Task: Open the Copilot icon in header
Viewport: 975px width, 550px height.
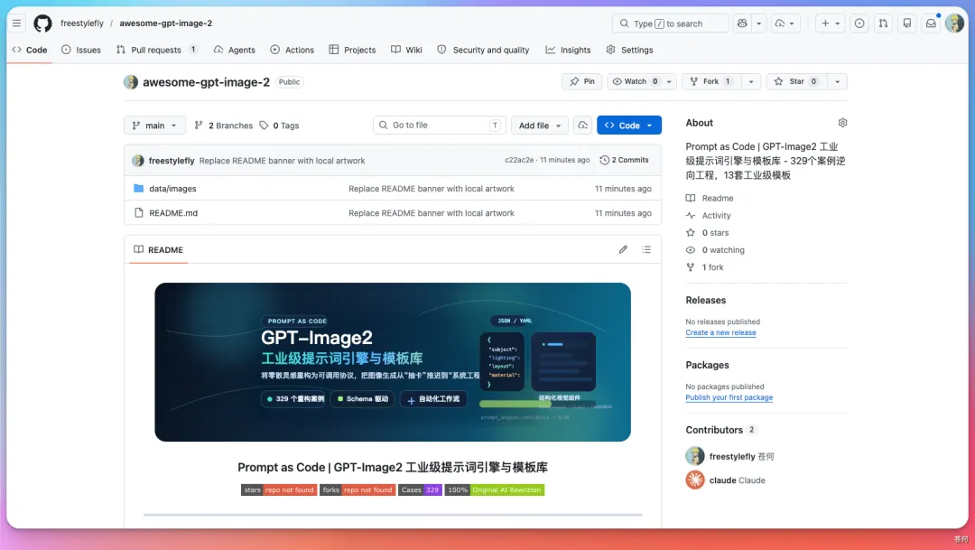Action: click(x=742, y=23)
